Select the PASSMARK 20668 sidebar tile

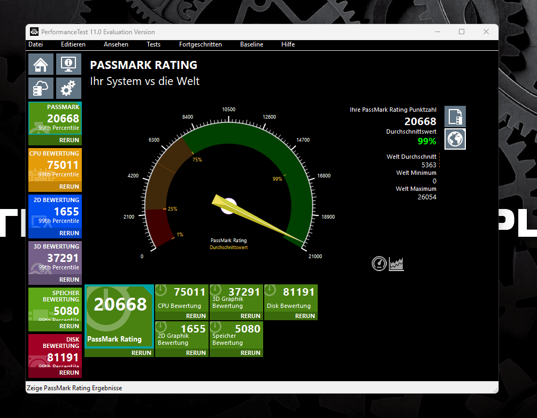coord(55,118)
